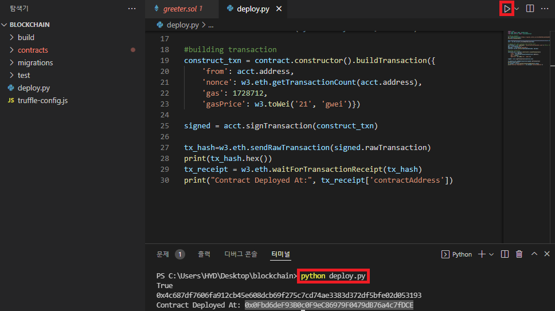Screen dimensions: 555x311
Task: Click the tx_receipt waitForTransactionReceipt line
Action: [303, 170]
